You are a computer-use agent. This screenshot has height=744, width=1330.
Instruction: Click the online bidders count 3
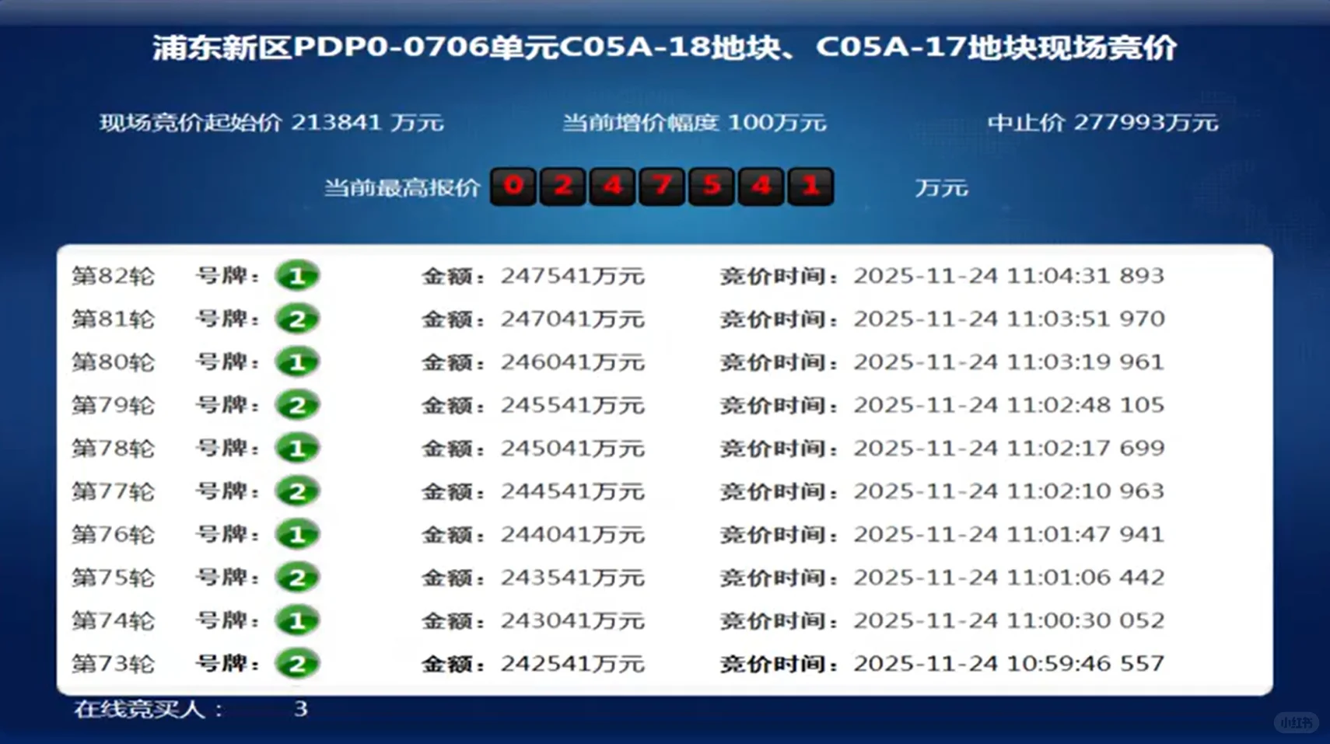[x=301, y=709]
